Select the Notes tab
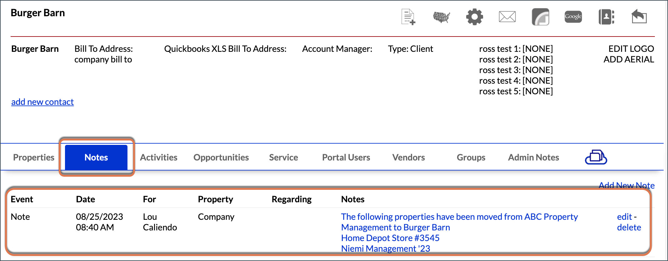This screenshot has height=261, width=668. click(96, 157)
